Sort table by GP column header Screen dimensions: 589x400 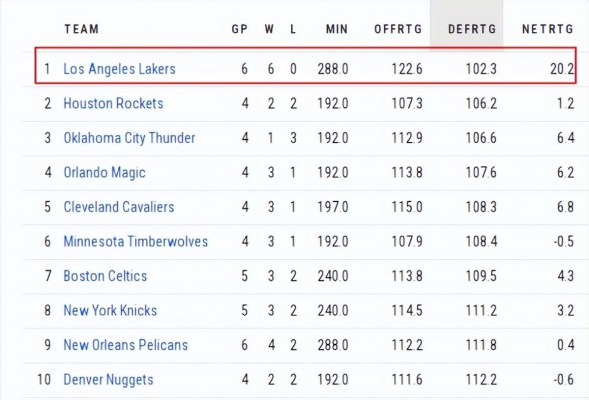(239, 29)
